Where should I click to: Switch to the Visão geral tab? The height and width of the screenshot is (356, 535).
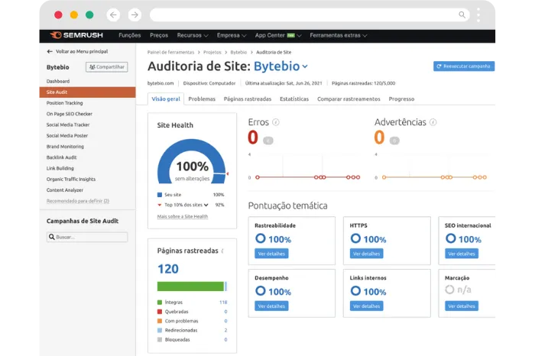tap(166, 99)
